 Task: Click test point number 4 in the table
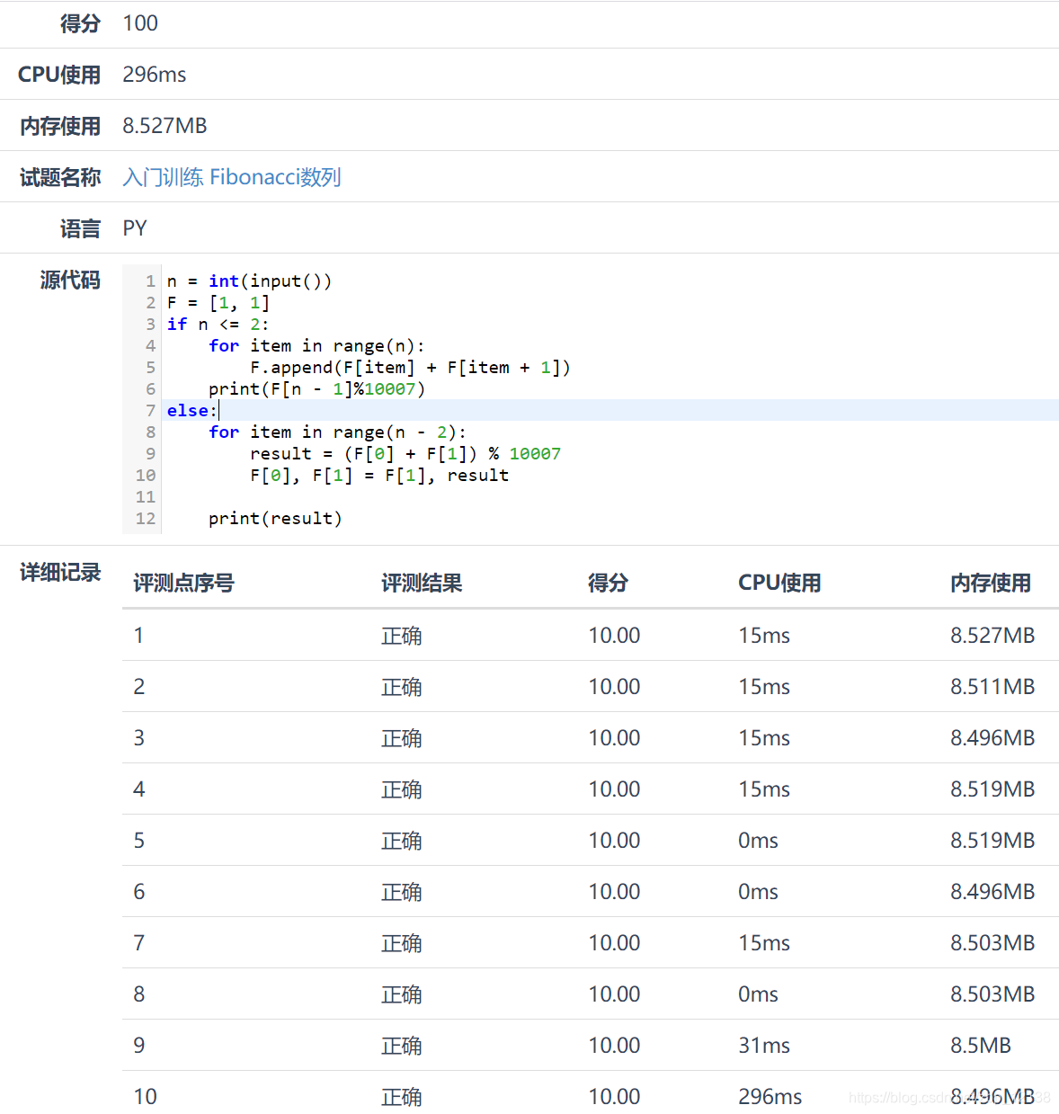click(138, 789)
